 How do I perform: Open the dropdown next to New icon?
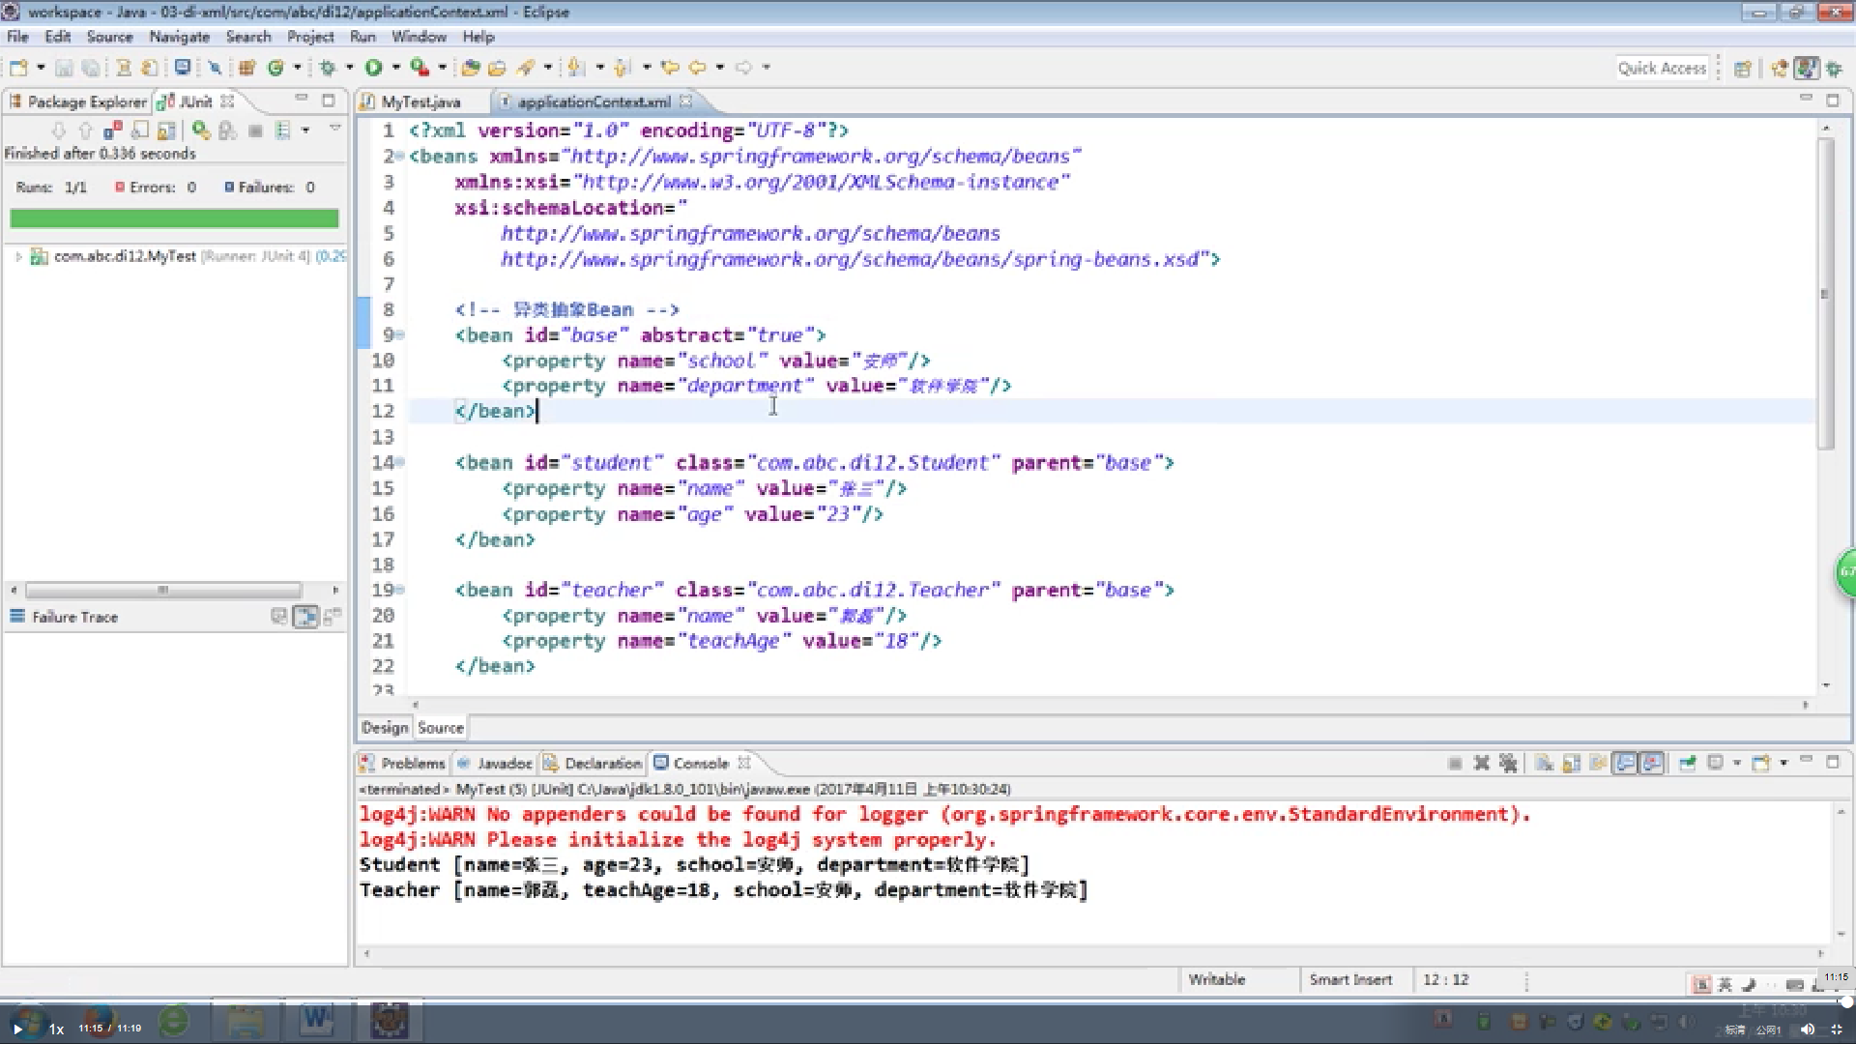coord(41,68)
